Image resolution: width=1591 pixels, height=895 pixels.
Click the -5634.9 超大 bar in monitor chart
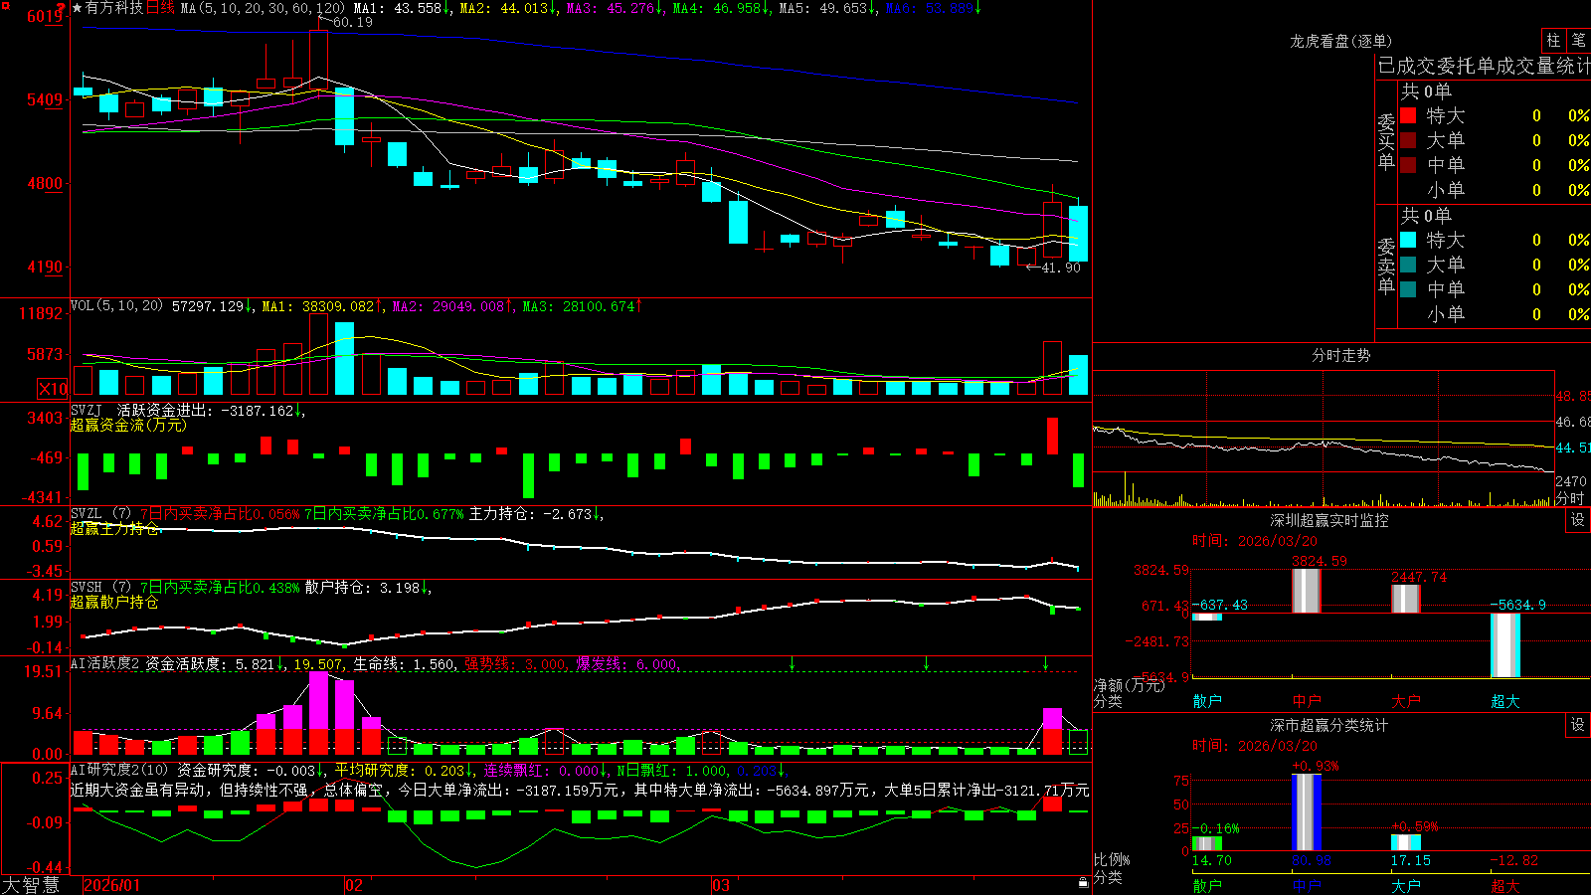[1505, 645]
